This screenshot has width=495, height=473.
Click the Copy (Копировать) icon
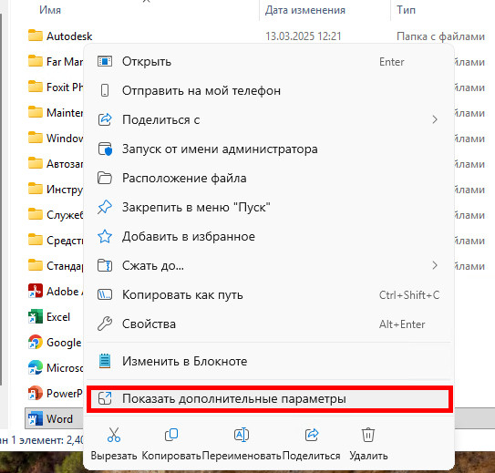(171, 435)
